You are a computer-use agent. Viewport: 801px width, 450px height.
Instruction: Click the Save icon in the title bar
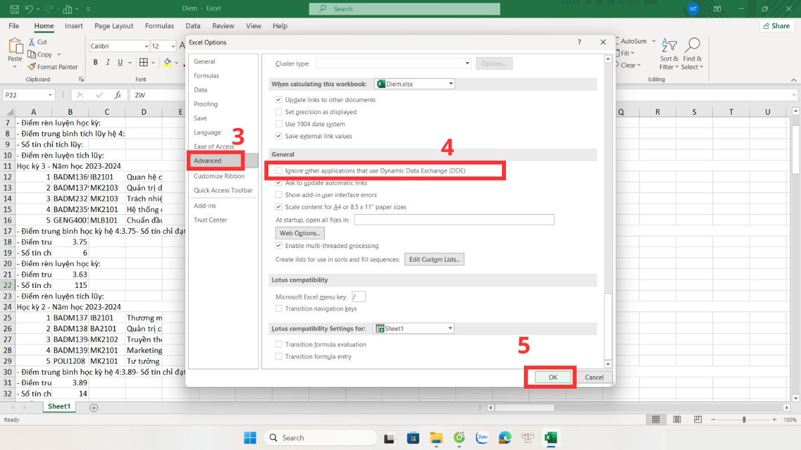click(x=13, y=9)
